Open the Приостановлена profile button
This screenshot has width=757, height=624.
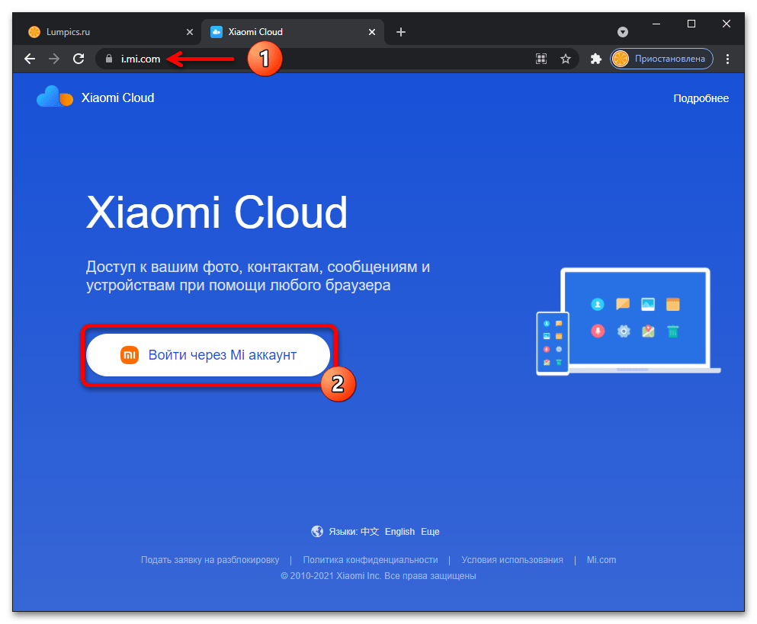(662, 59)
